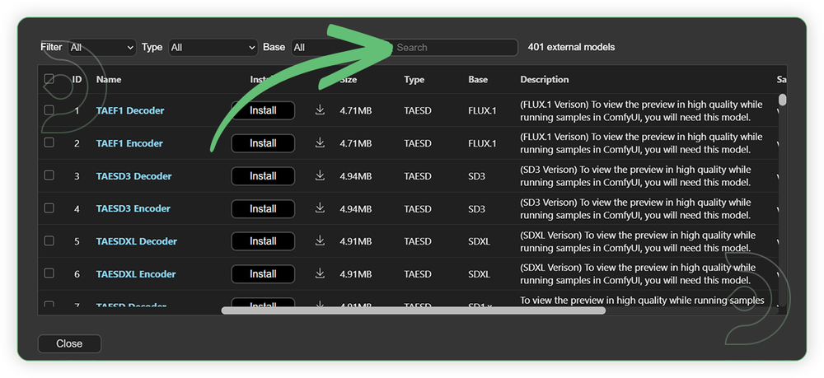824x378 pixels.
Task: Open the TAEF1 Encoder link
Action: (129, 143)
